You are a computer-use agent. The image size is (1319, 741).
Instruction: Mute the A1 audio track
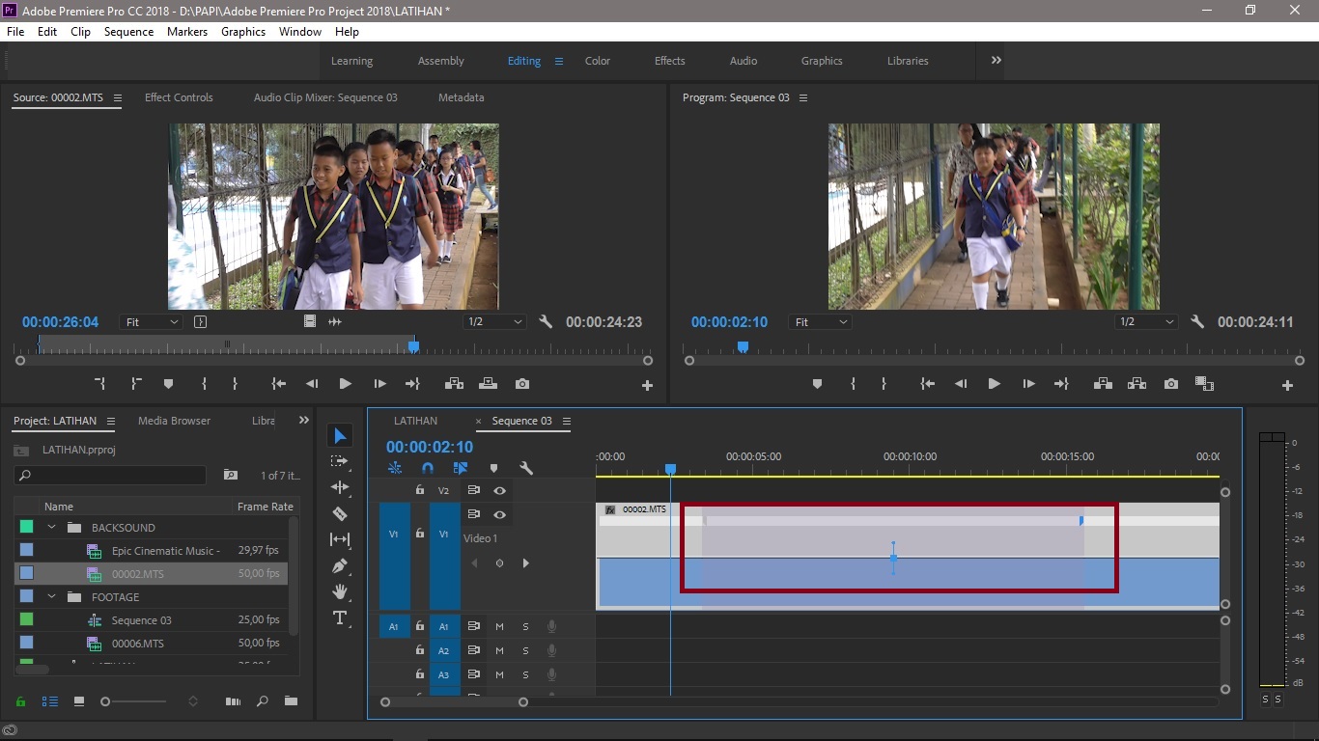499,625
